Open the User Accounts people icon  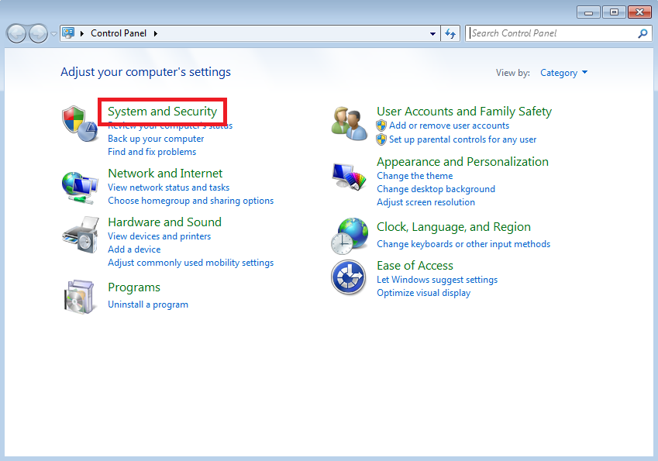[x=349, y=123]
